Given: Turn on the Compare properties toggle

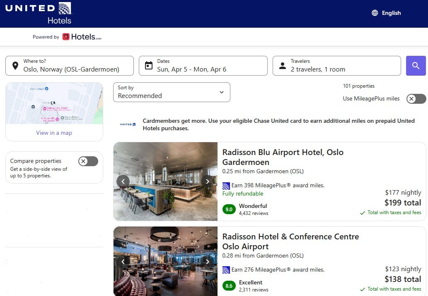Looking at the screenshot, I should pos(87,161).
